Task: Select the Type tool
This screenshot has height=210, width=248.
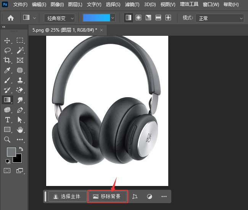Action: pyautogui.click(x=7, y=120)
